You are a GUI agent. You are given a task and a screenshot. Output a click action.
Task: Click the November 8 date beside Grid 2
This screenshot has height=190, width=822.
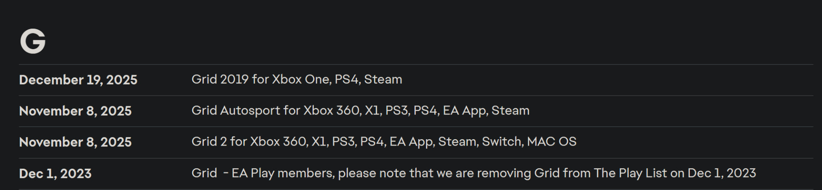(75, 142)
